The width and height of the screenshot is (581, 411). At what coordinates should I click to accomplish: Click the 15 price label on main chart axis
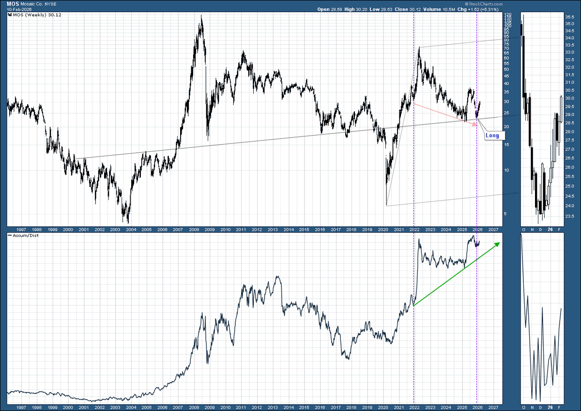pos(507,144)
